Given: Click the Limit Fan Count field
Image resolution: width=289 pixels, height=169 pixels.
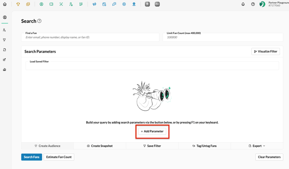Looking at the screenshot, I should pyautogui.click(x=223, y=37).
